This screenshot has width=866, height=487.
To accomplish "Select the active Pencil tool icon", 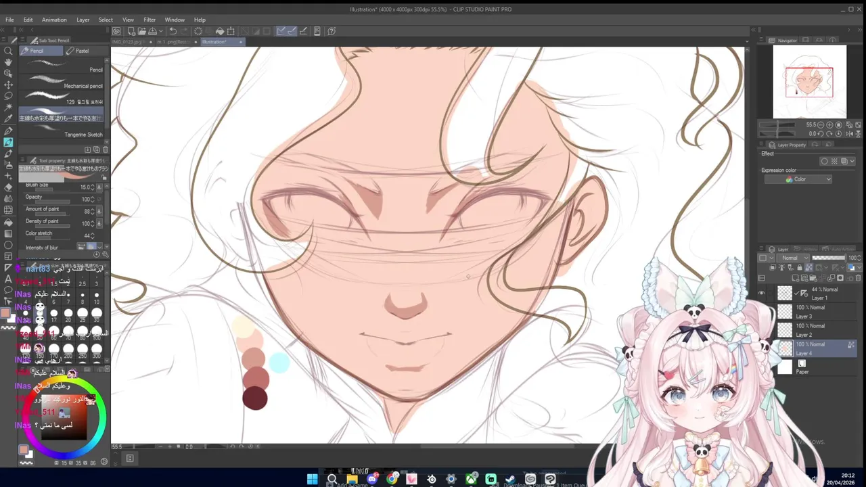I will click(8, 142).
